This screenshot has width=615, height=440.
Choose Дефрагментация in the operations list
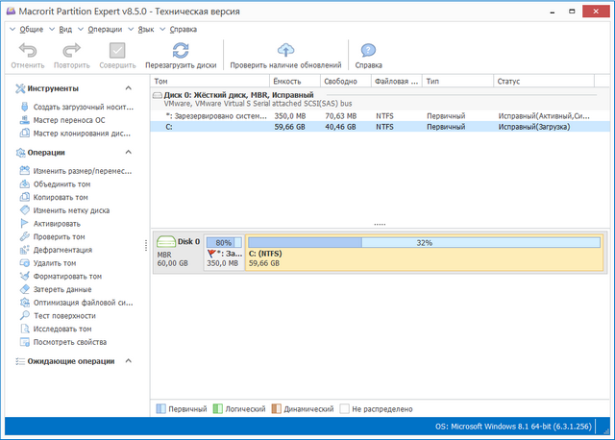pyautogui.click(x=62, y=250)
